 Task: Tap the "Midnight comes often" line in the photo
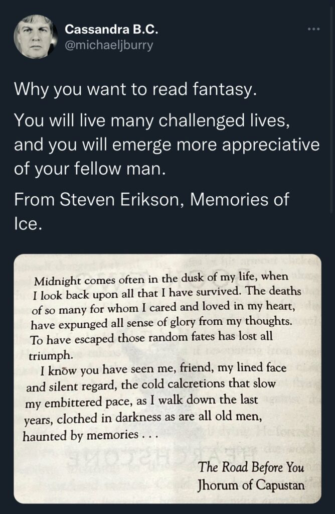pyautogui.click(x=161, y=279)
